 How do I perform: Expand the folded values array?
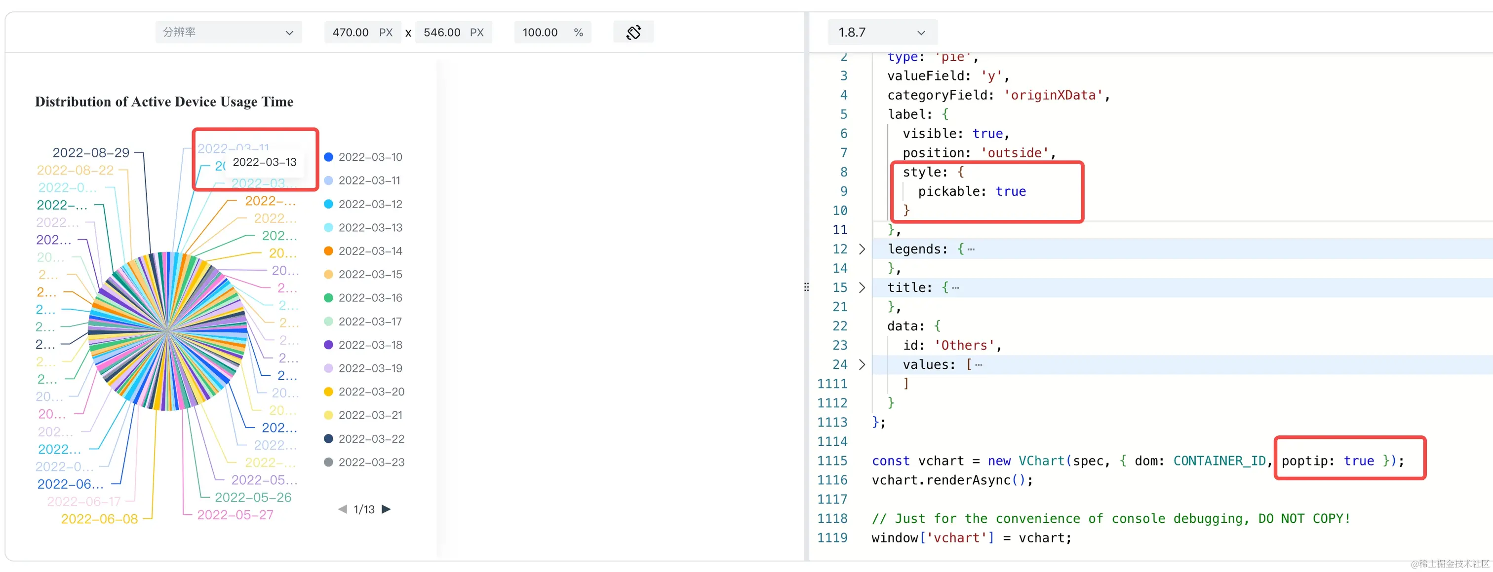point(862,364)
